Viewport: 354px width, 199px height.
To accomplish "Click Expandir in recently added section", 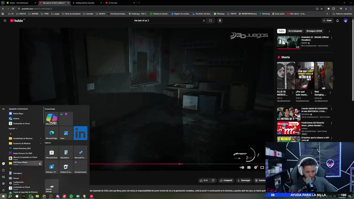I will (13, 129).
